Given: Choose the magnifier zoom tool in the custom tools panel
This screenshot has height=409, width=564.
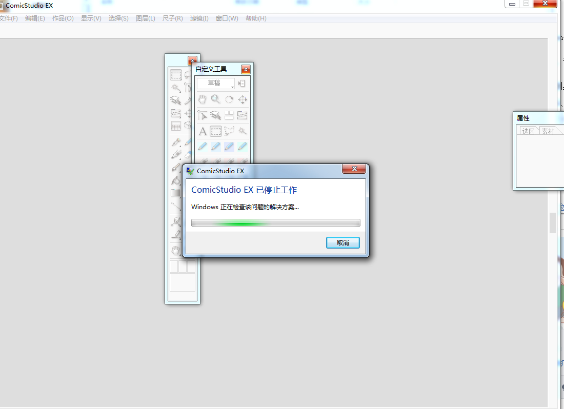Looking at the screenshot, I should point(215,99).
